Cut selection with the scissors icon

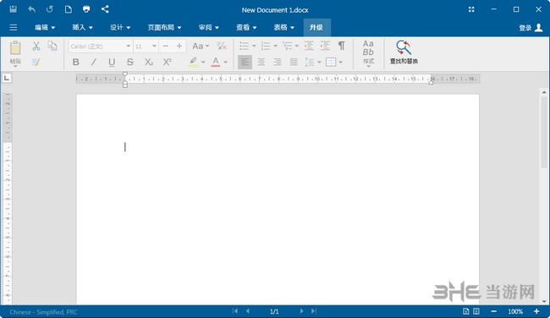click(x=36, y=46)
